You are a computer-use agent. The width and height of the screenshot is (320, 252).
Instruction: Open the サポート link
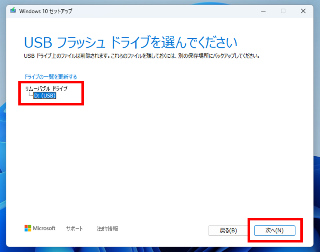click(74, 228)
